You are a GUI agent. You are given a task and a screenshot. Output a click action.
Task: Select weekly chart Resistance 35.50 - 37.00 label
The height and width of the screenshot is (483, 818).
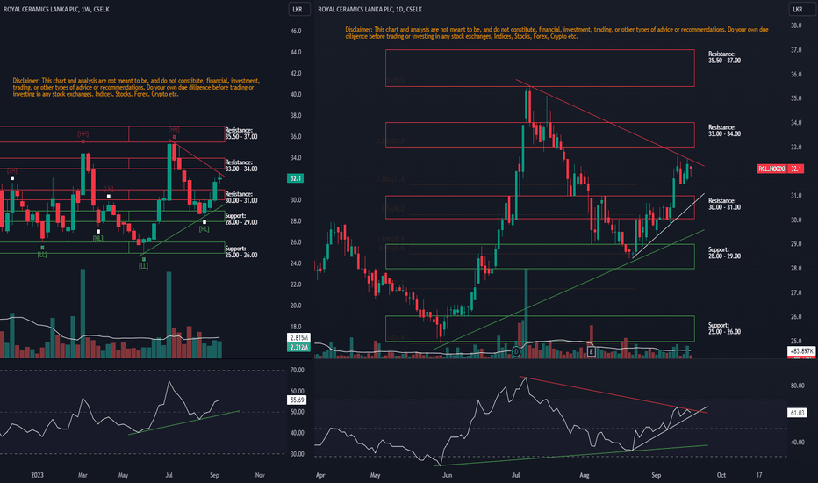coord(241,133)
